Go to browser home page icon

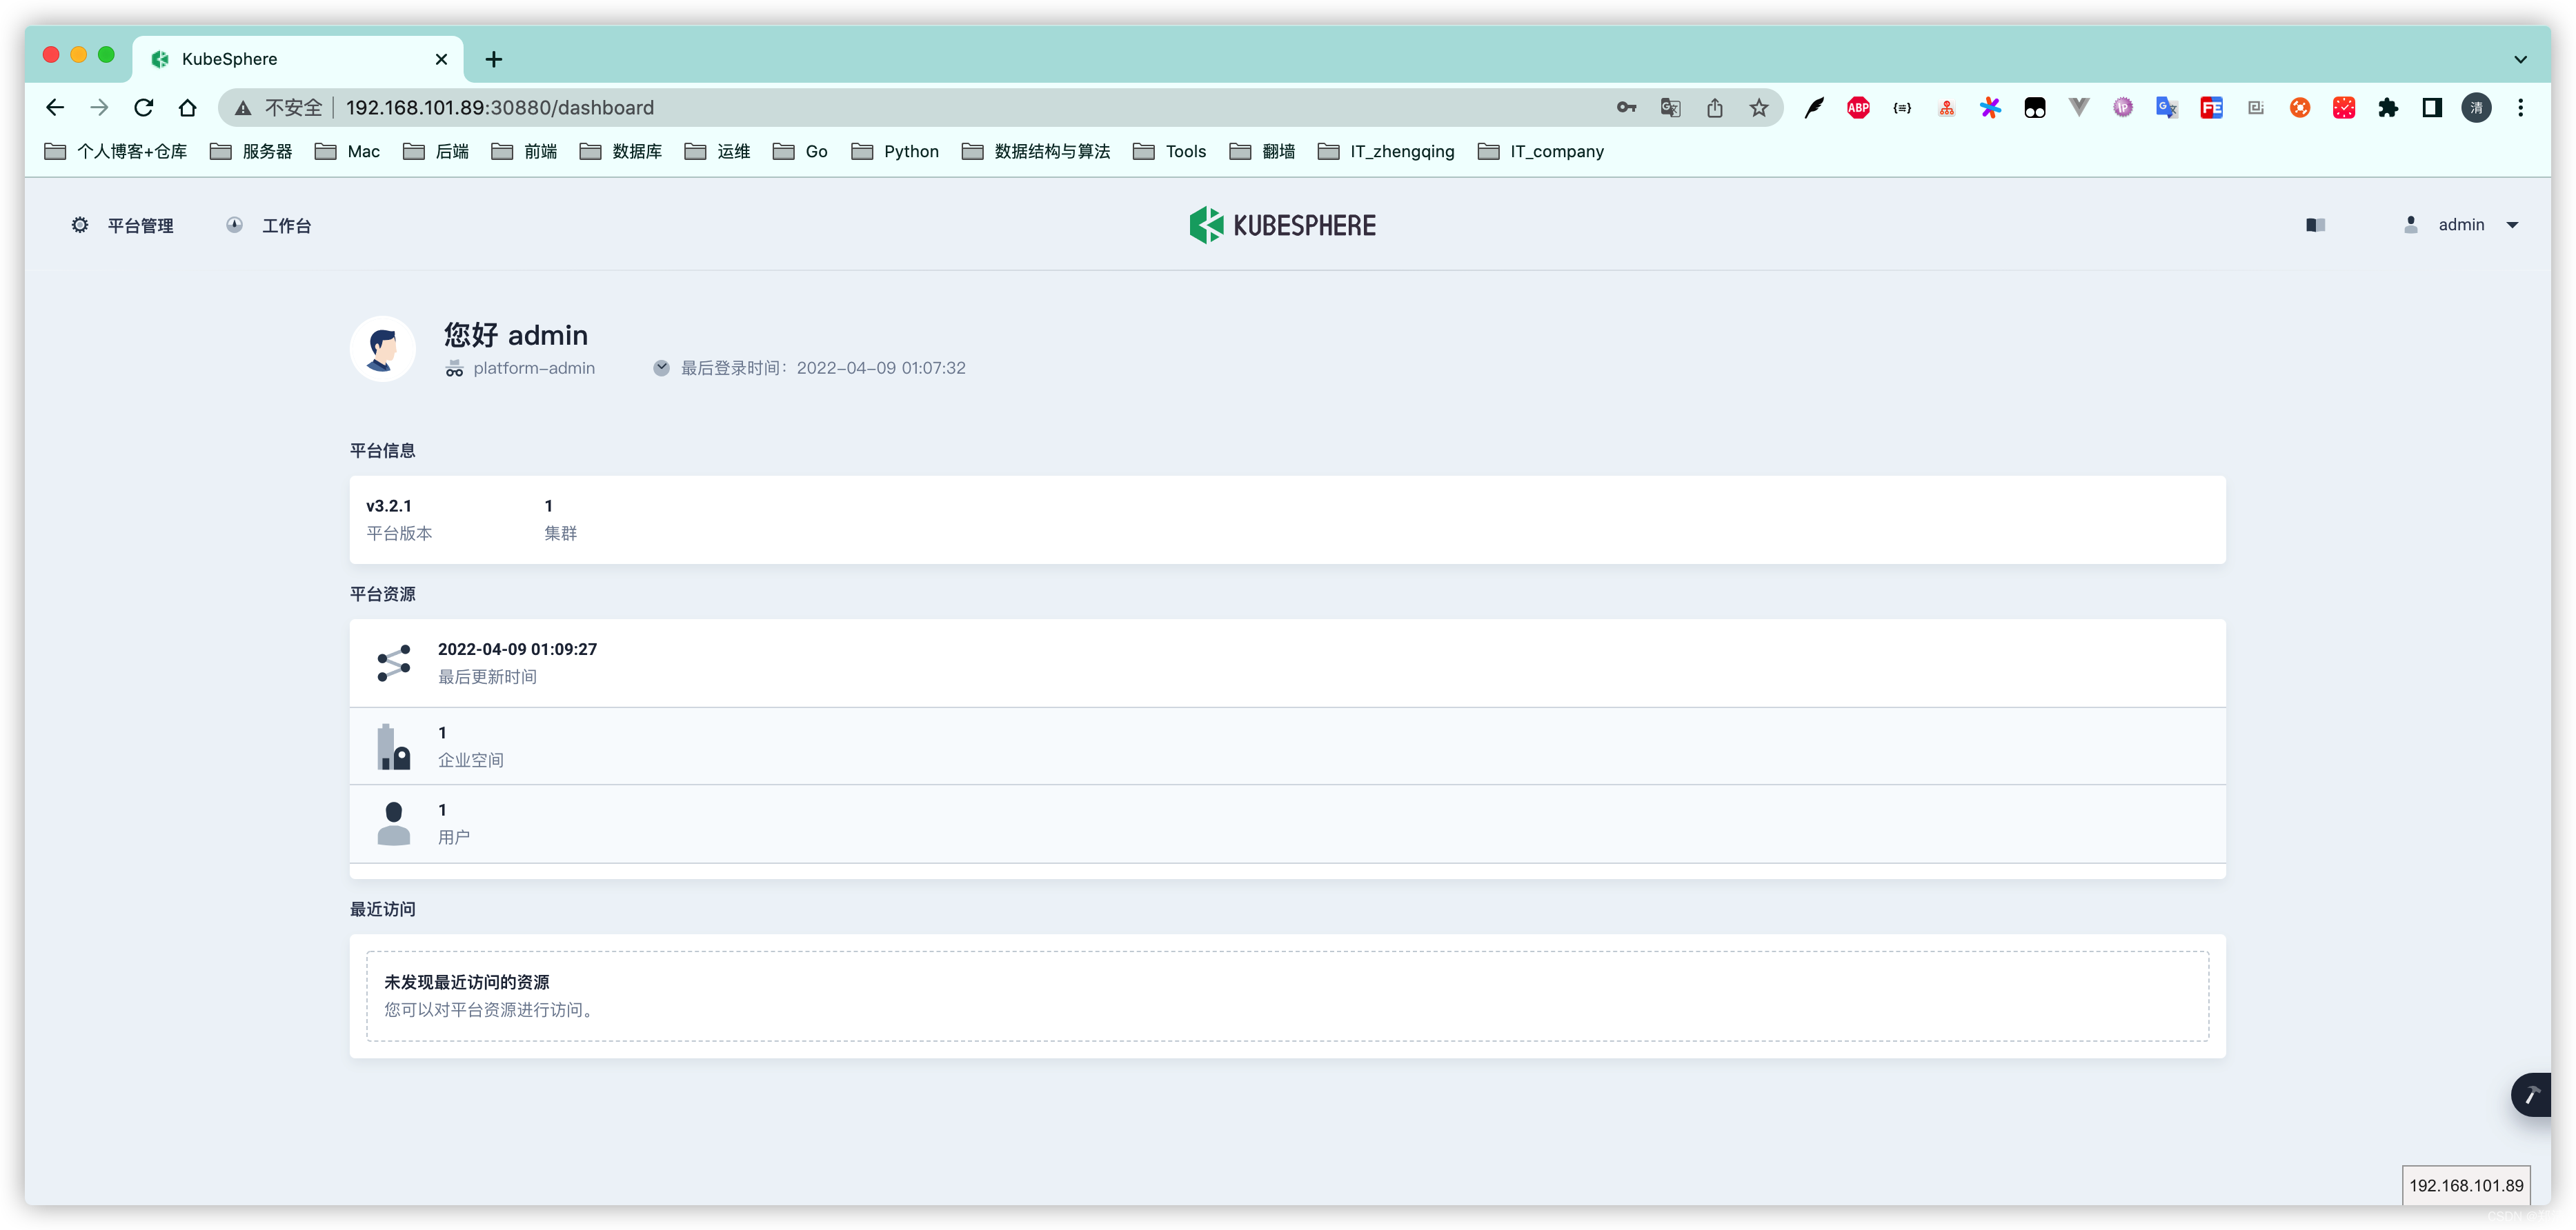187,108
